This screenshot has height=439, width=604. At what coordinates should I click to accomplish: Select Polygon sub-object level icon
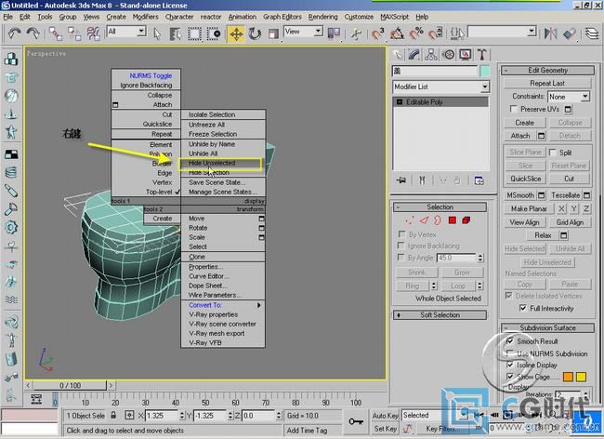pos(453,220)
